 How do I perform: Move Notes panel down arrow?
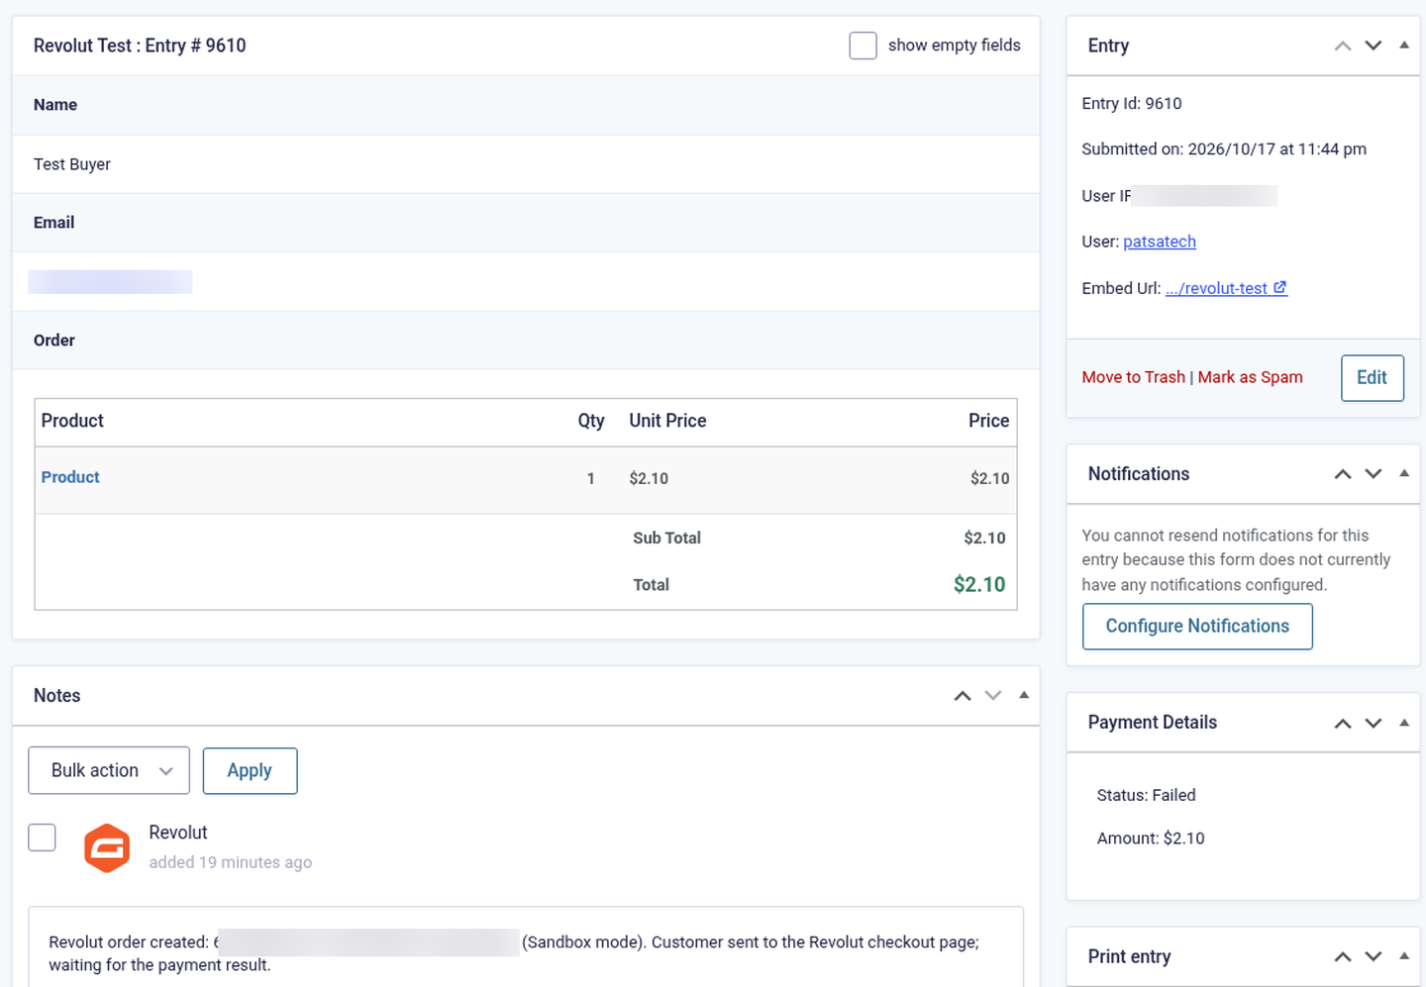tap(993, 696)
